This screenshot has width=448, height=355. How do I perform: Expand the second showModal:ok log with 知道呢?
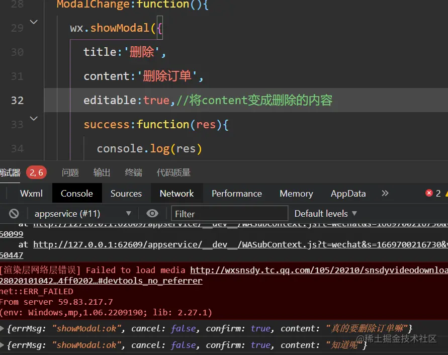(2, 345)
